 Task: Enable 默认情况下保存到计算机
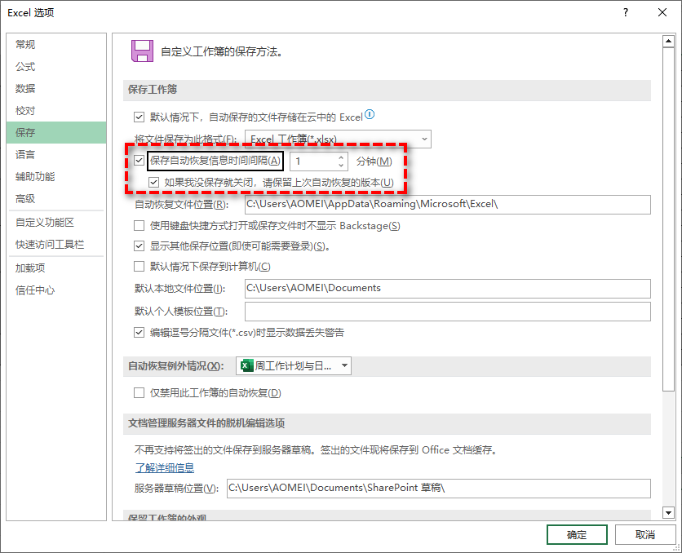coord(138,268)
